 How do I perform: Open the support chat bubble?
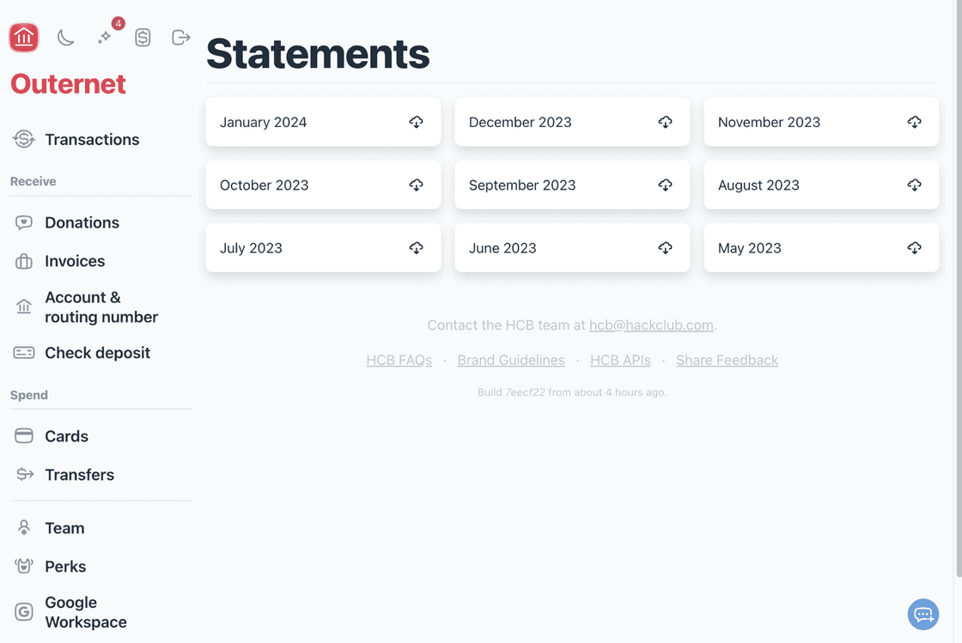pos(923,614)
